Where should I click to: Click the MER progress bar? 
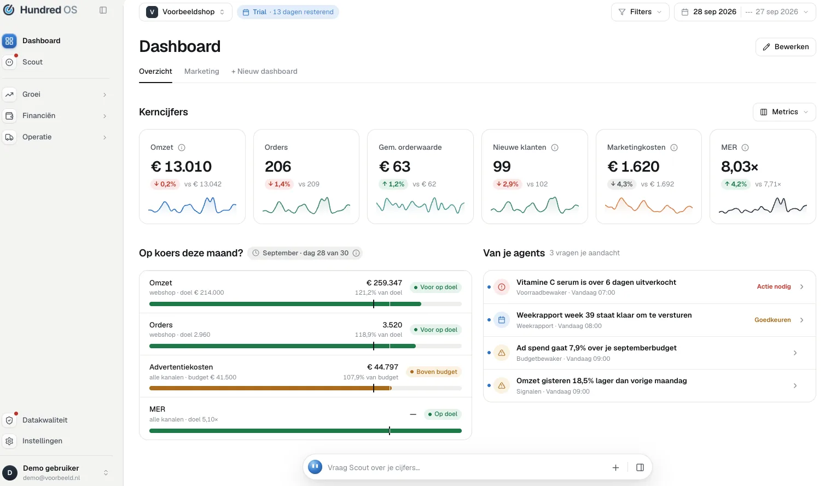tap(305, 431)
